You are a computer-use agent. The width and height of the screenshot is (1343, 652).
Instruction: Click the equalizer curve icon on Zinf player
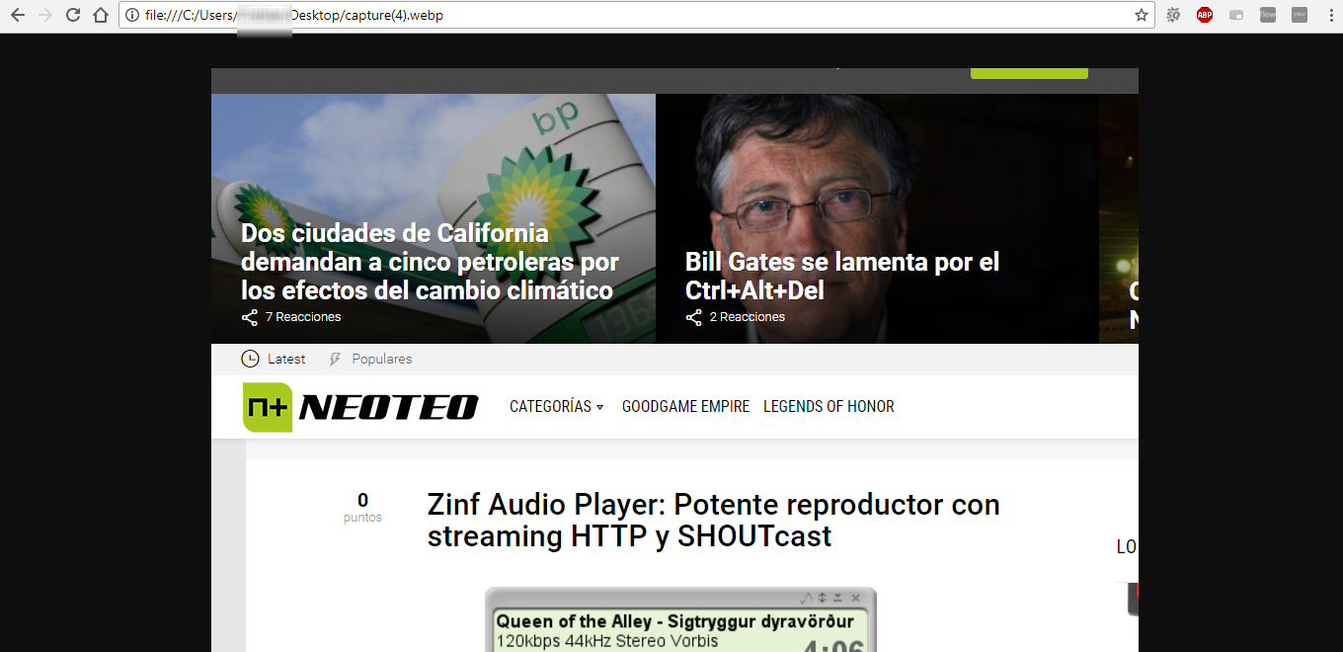[806, 598]
